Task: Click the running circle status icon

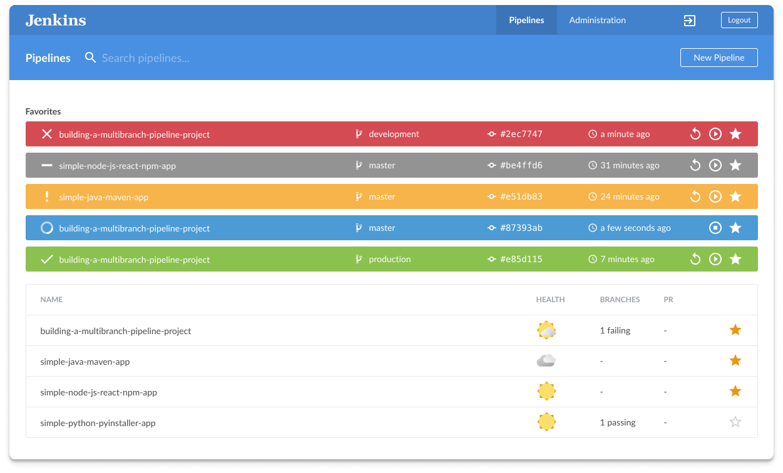Action: tap(46, 228)
